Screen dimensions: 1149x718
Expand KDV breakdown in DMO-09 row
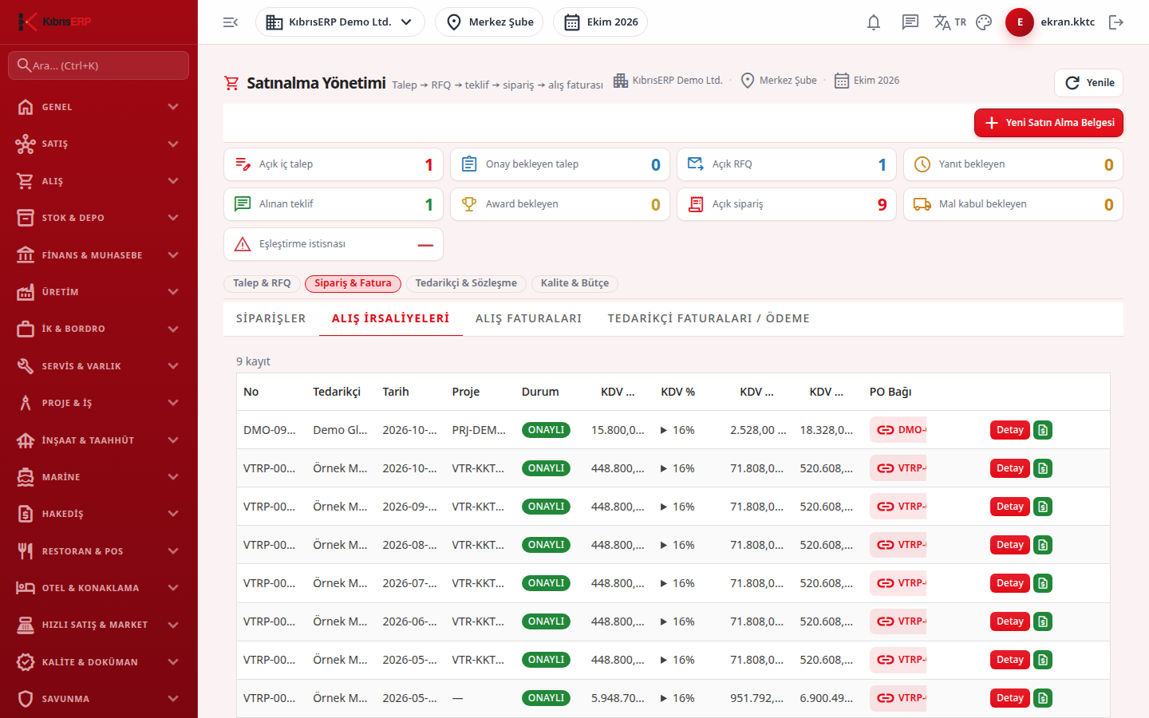[664, 430]
